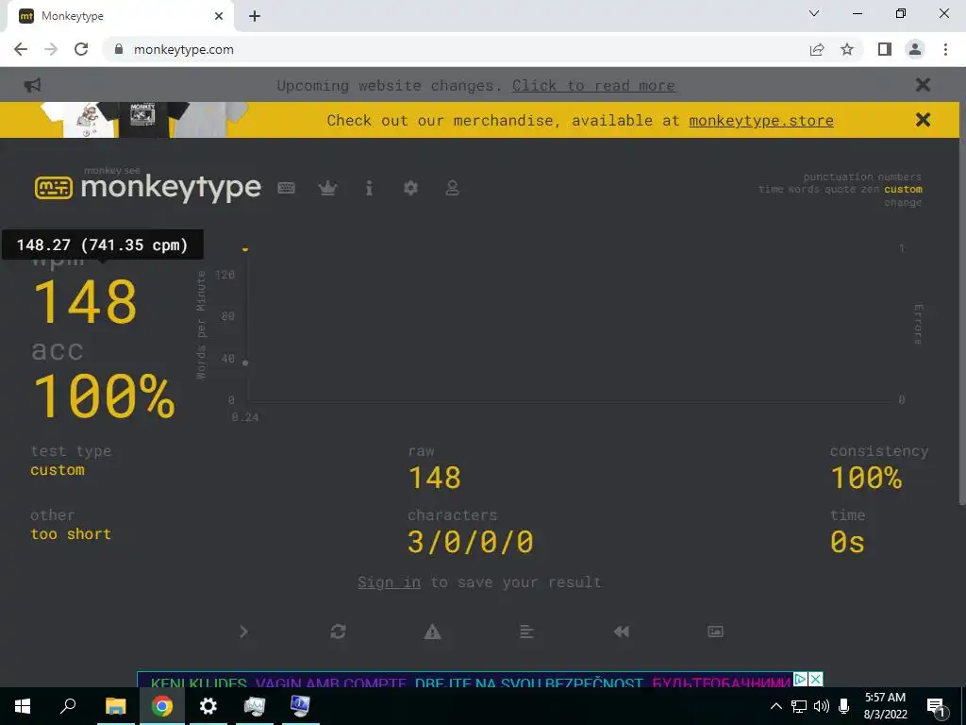
Task: Open the monkeytype.store link
Action: pos(761,120)
